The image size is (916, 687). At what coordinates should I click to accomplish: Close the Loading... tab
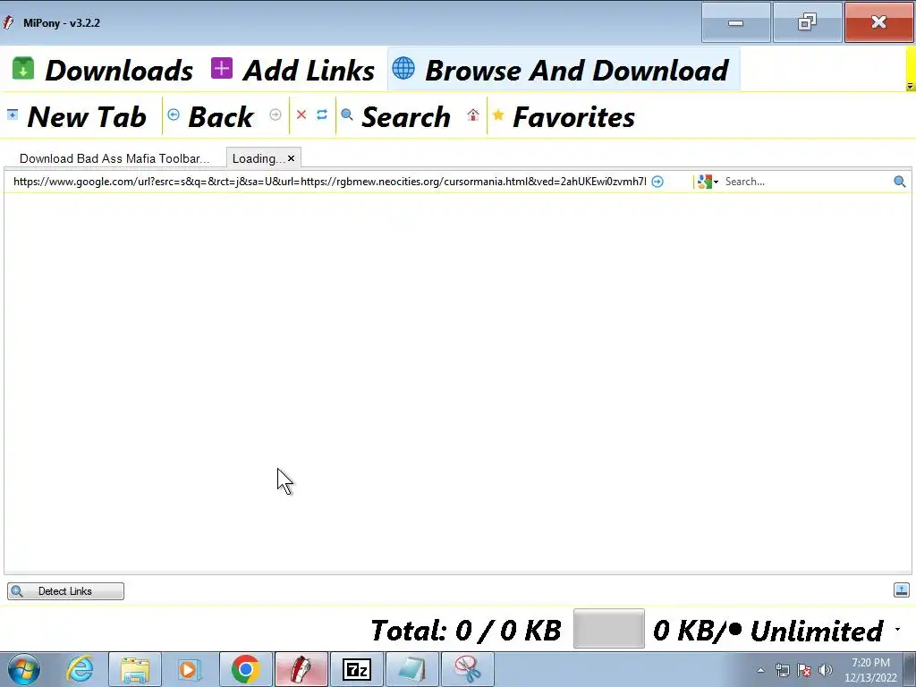pyautogui.click(x=291, y=158)
